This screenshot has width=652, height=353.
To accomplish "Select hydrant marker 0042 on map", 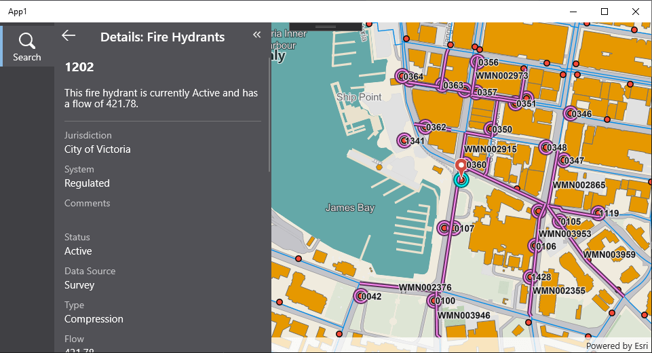I will point(361,296).
